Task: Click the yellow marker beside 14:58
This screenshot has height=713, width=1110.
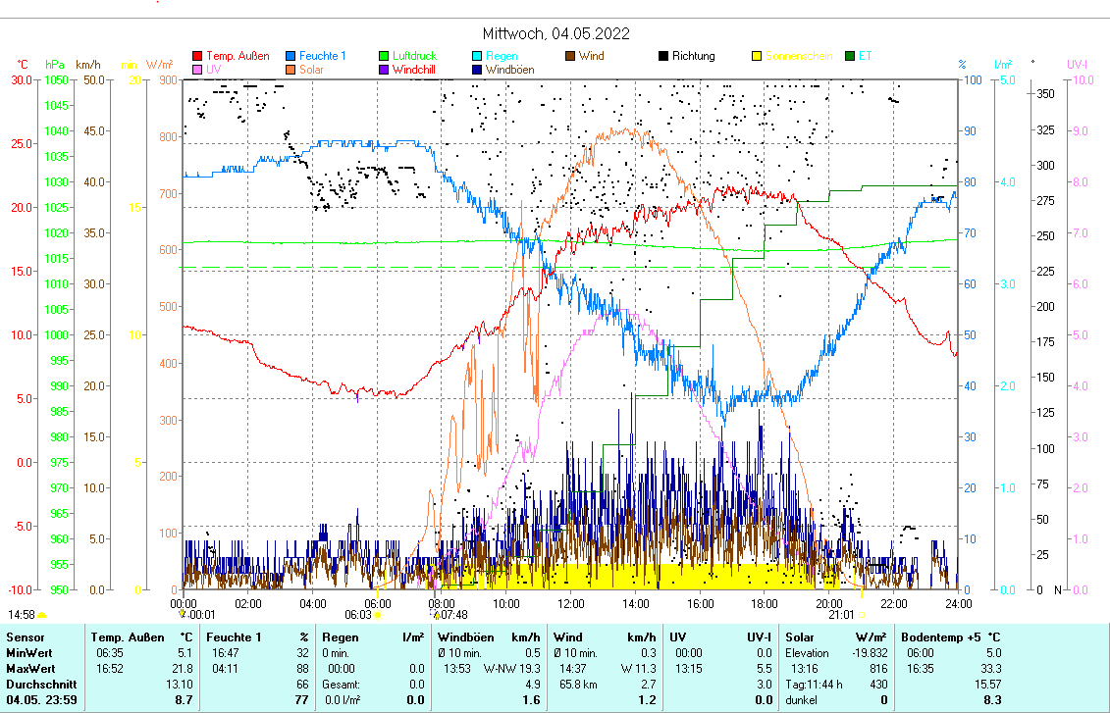Action: click(41, 615)
